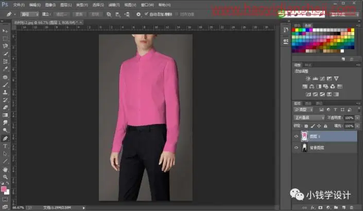363x211 pixels.
Task: Add a Vibrance adjustment
Action: [336, 79]
